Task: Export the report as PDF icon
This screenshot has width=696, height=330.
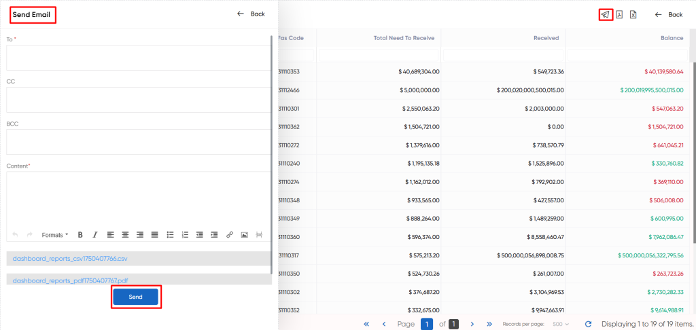Action: click(619, 15)
